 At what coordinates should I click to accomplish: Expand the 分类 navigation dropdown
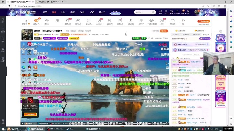click(x=63, y=12)
